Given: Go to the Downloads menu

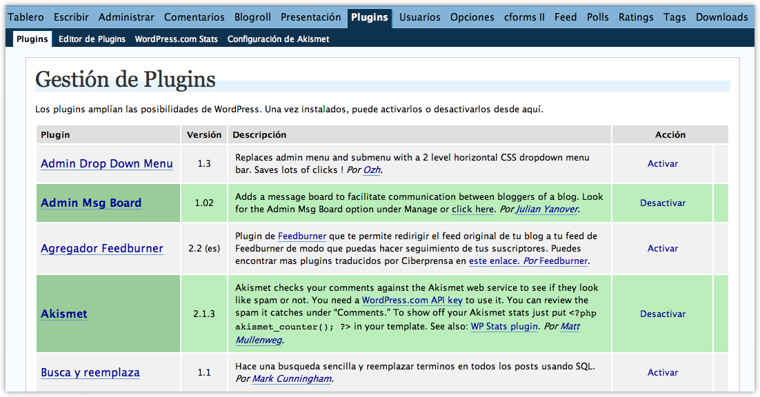Looking at the screenshot, I should point(721,17).
